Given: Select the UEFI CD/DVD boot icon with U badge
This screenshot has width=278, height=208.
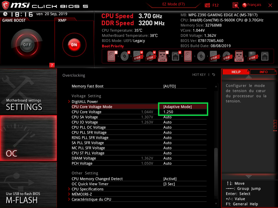Looking at the screenshot, I should [x=125, y=56].
